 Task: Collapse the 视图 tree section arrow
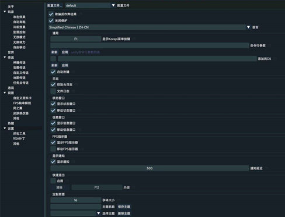tap(5, 93)
